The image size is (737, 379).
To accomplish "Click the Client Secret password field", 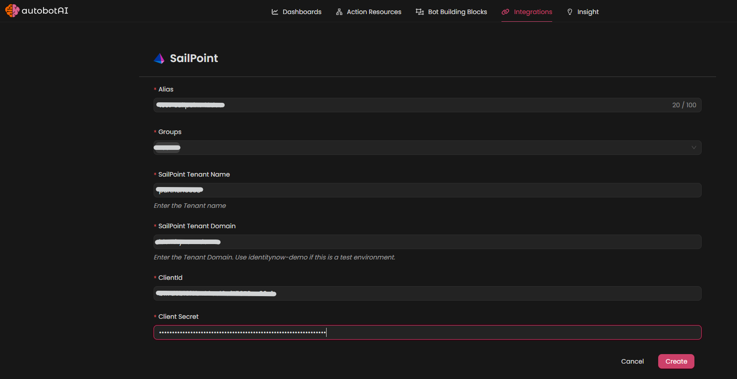I will (427, 332).
